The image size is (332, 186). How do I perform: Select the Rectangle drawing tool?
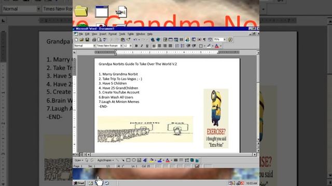coord(128,160)
